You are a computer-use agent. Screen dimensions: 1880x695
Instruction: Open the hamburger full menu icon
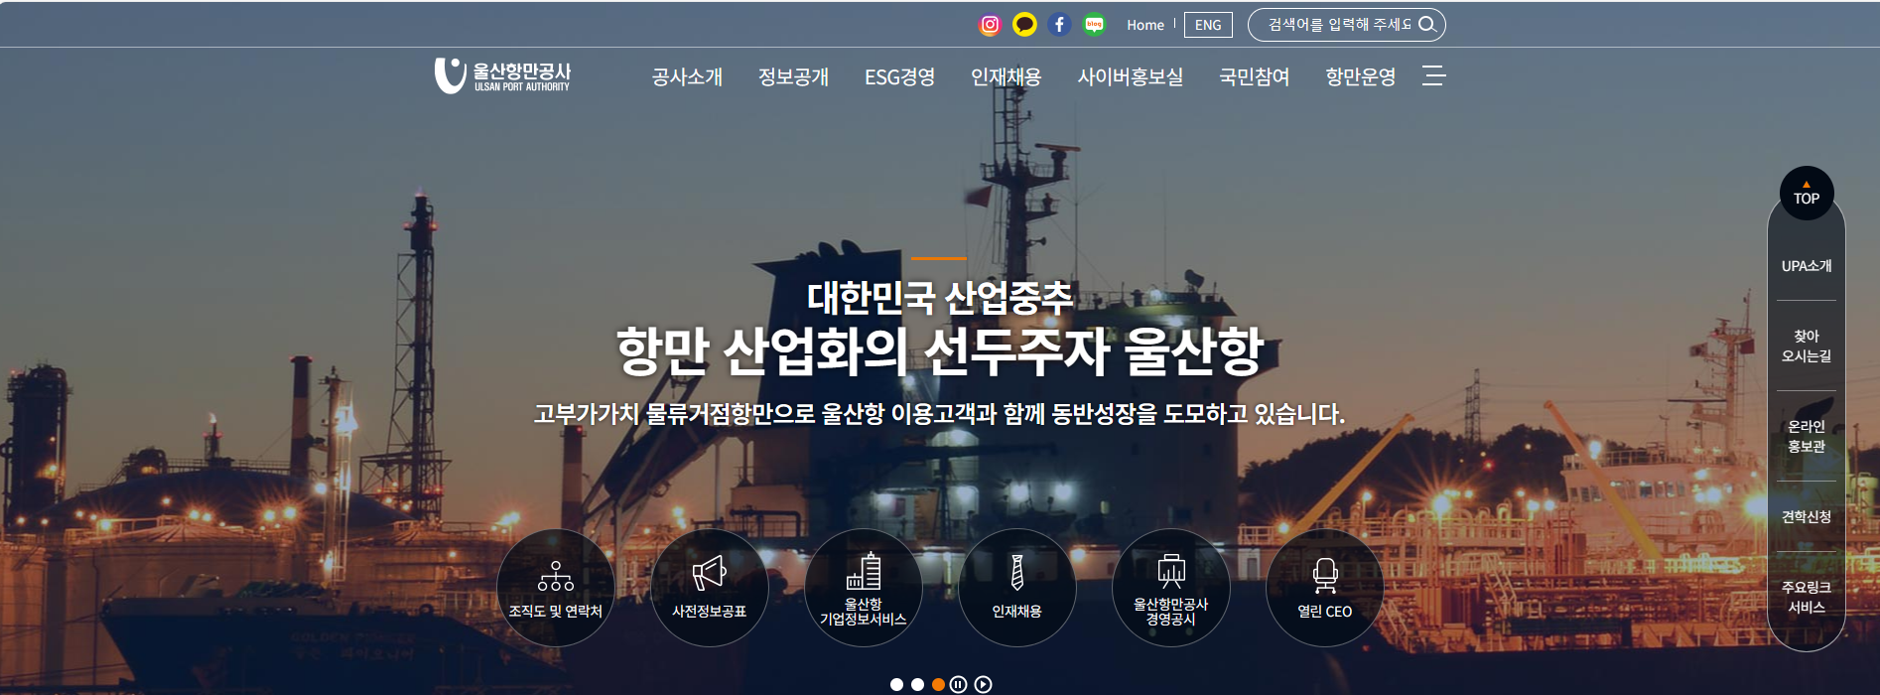1433,76
